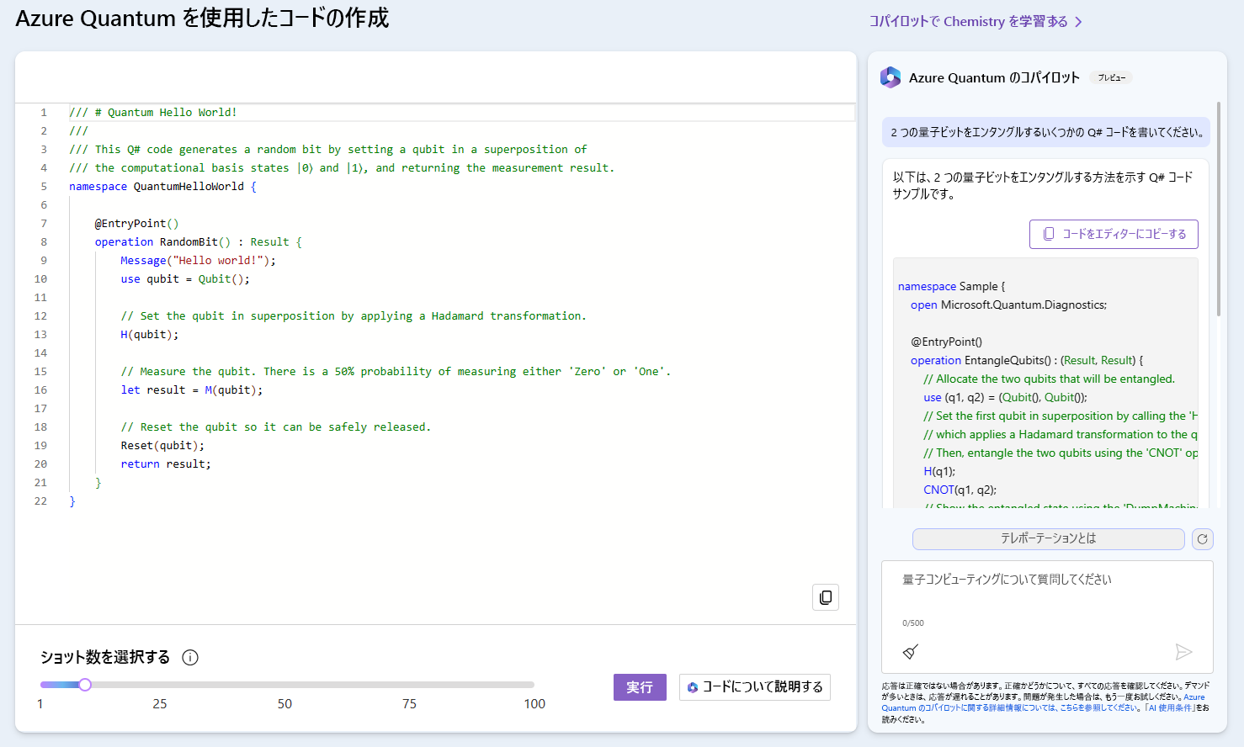Click the 'Reset(qubit);' code line
The height and width of the screenshot is (747, 1244).
[162, 446]
